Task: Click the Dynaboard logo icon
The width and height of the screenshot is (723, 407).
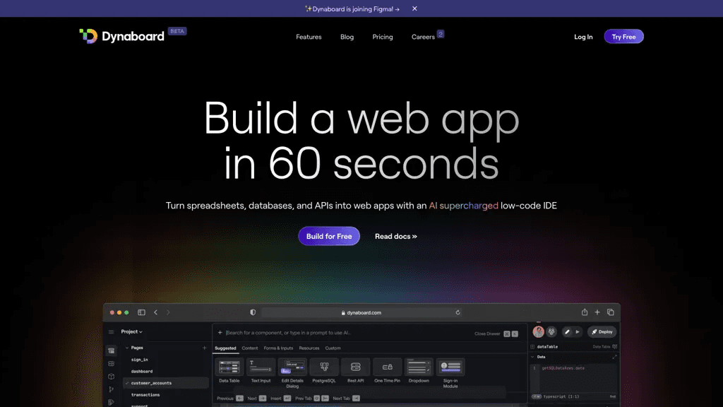Action: pyautogui.click(x=88, y=36)
